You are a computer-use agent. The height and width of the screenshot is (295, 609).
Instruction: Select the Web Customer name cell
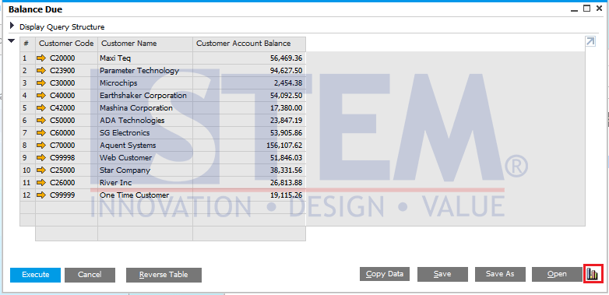[x=146, y=157]
